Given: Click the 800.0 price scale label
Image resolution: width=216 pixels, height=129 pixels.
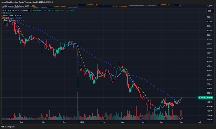Looking at the screenshot, I should coord(209,39).
